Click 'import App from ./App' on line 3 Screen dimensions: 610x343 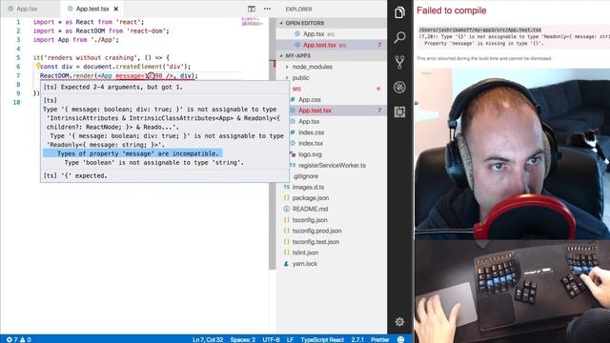click(76, 40)
